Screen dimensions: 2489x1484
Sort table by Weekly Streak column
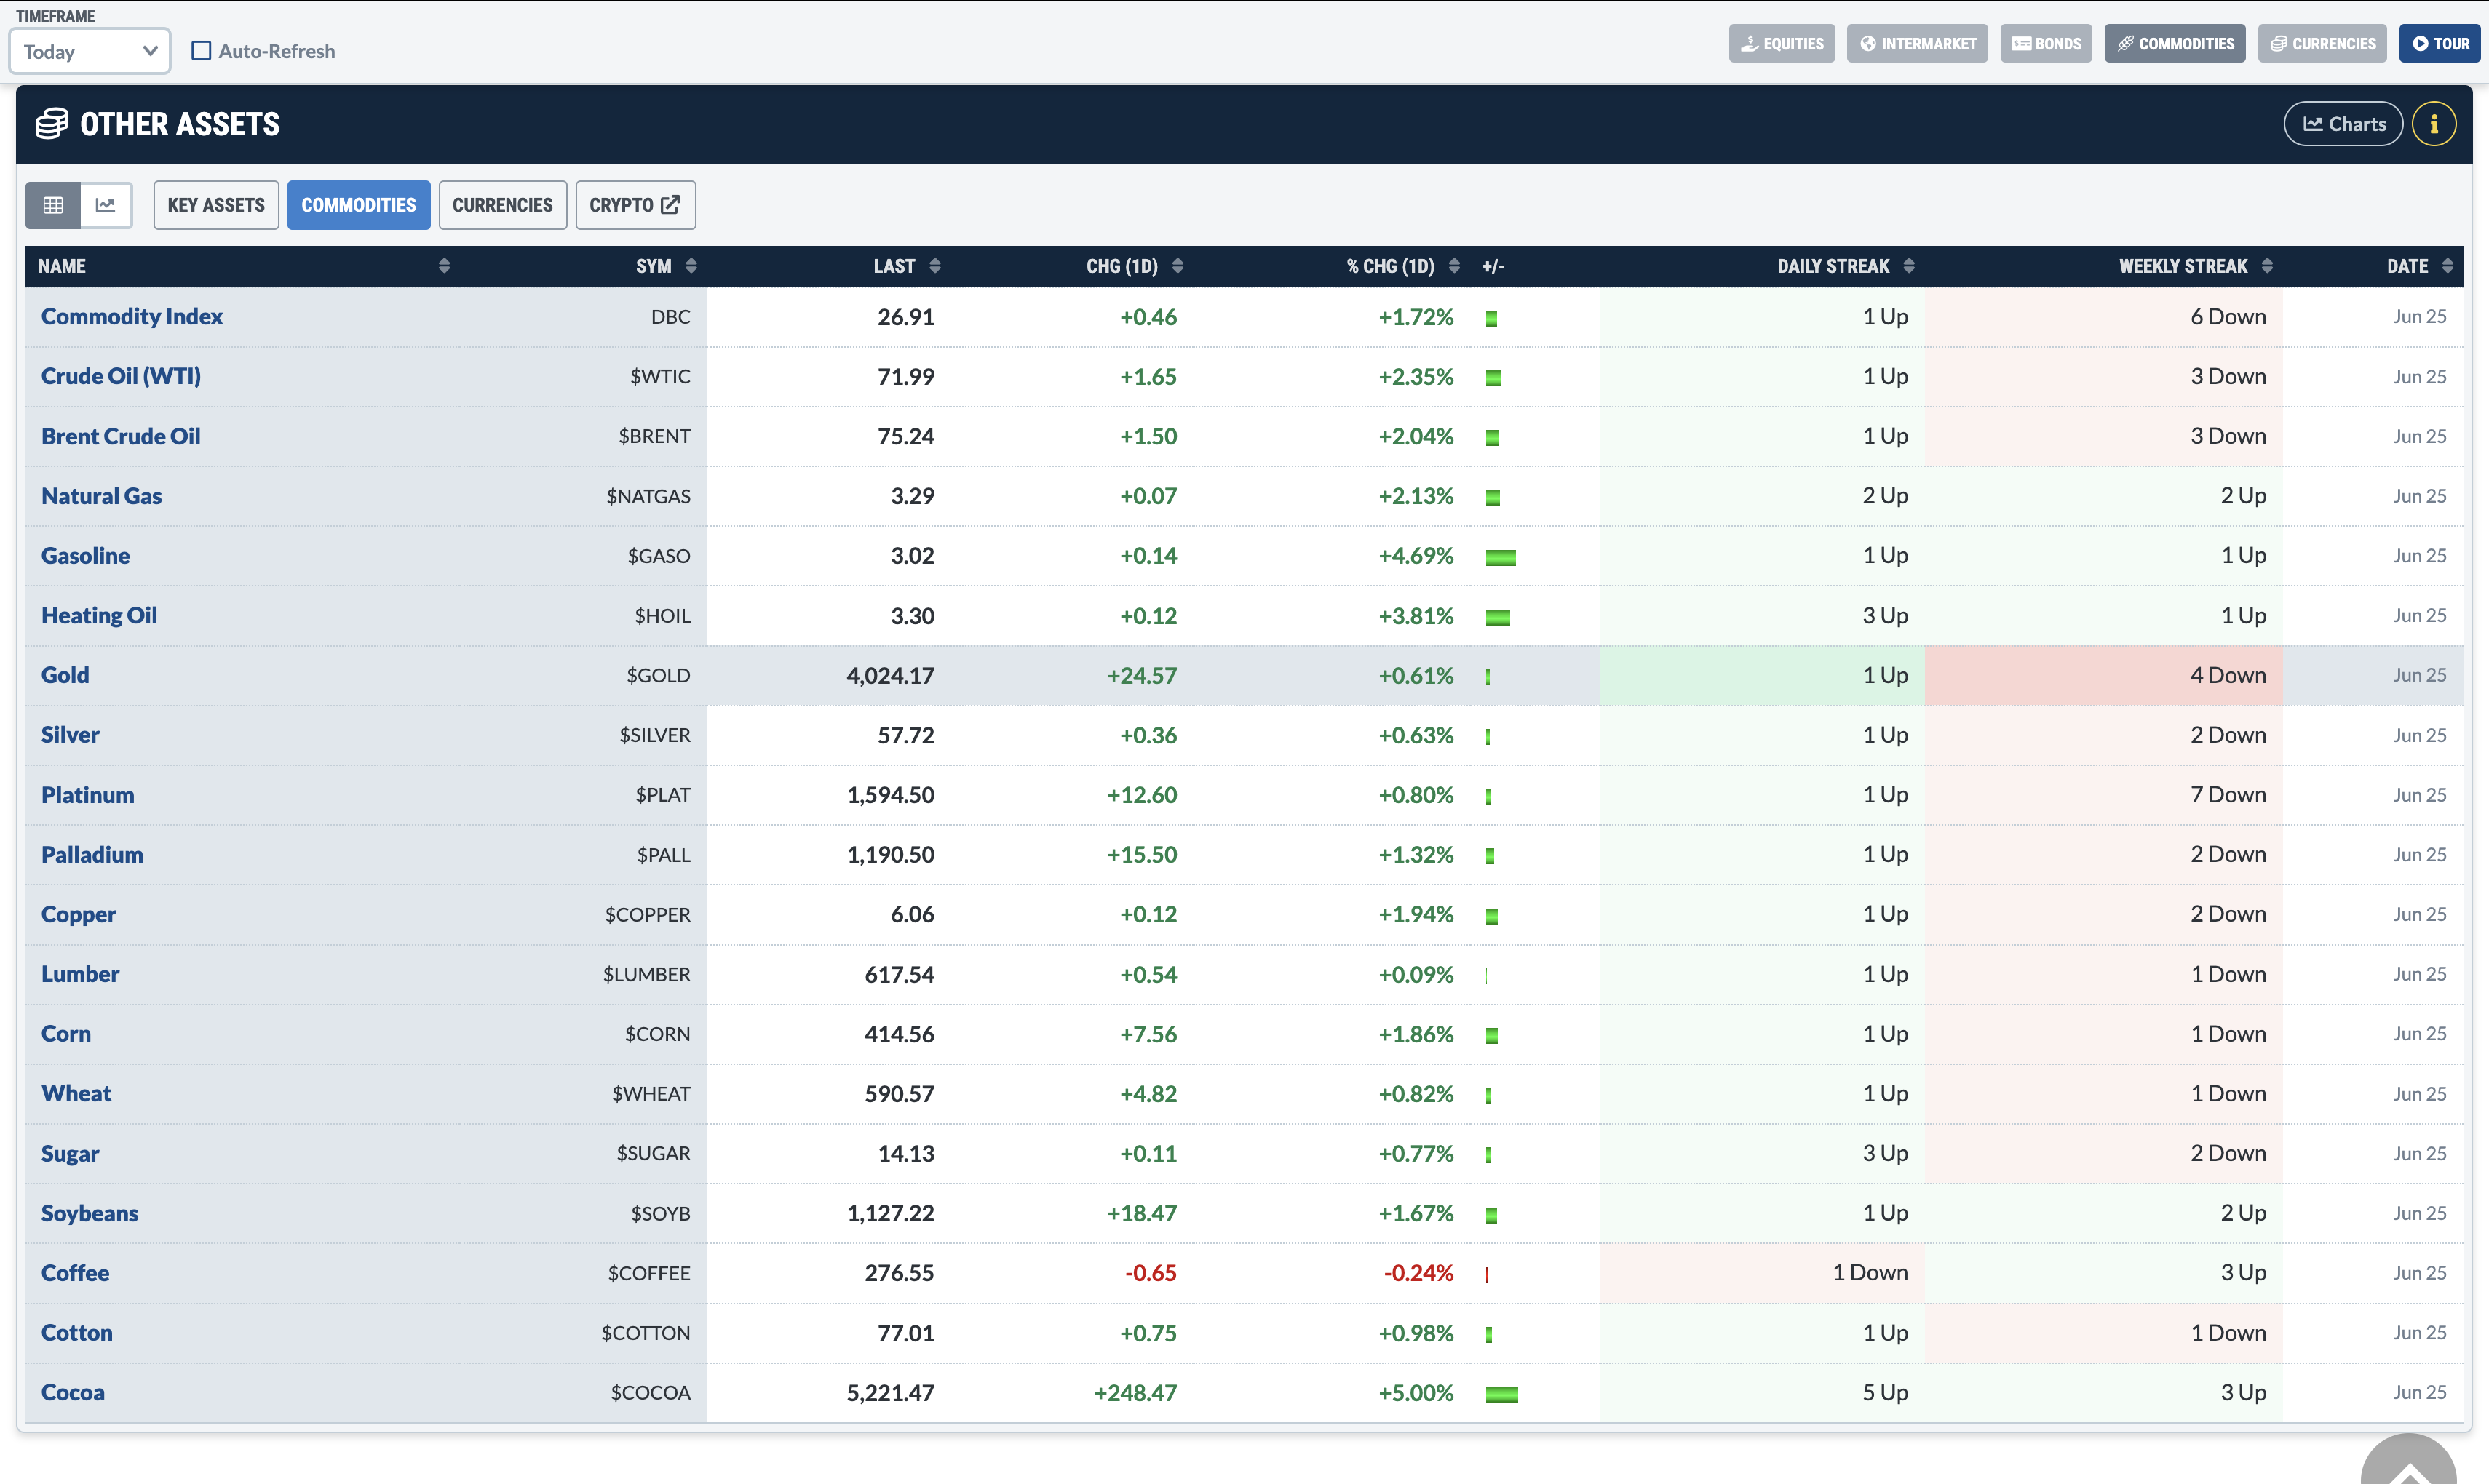[x=2267, y=266]
